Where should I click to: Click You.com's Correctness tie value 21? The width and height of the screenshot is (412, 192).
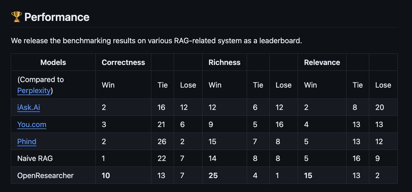pyautogui.click(x=161, y=125)
